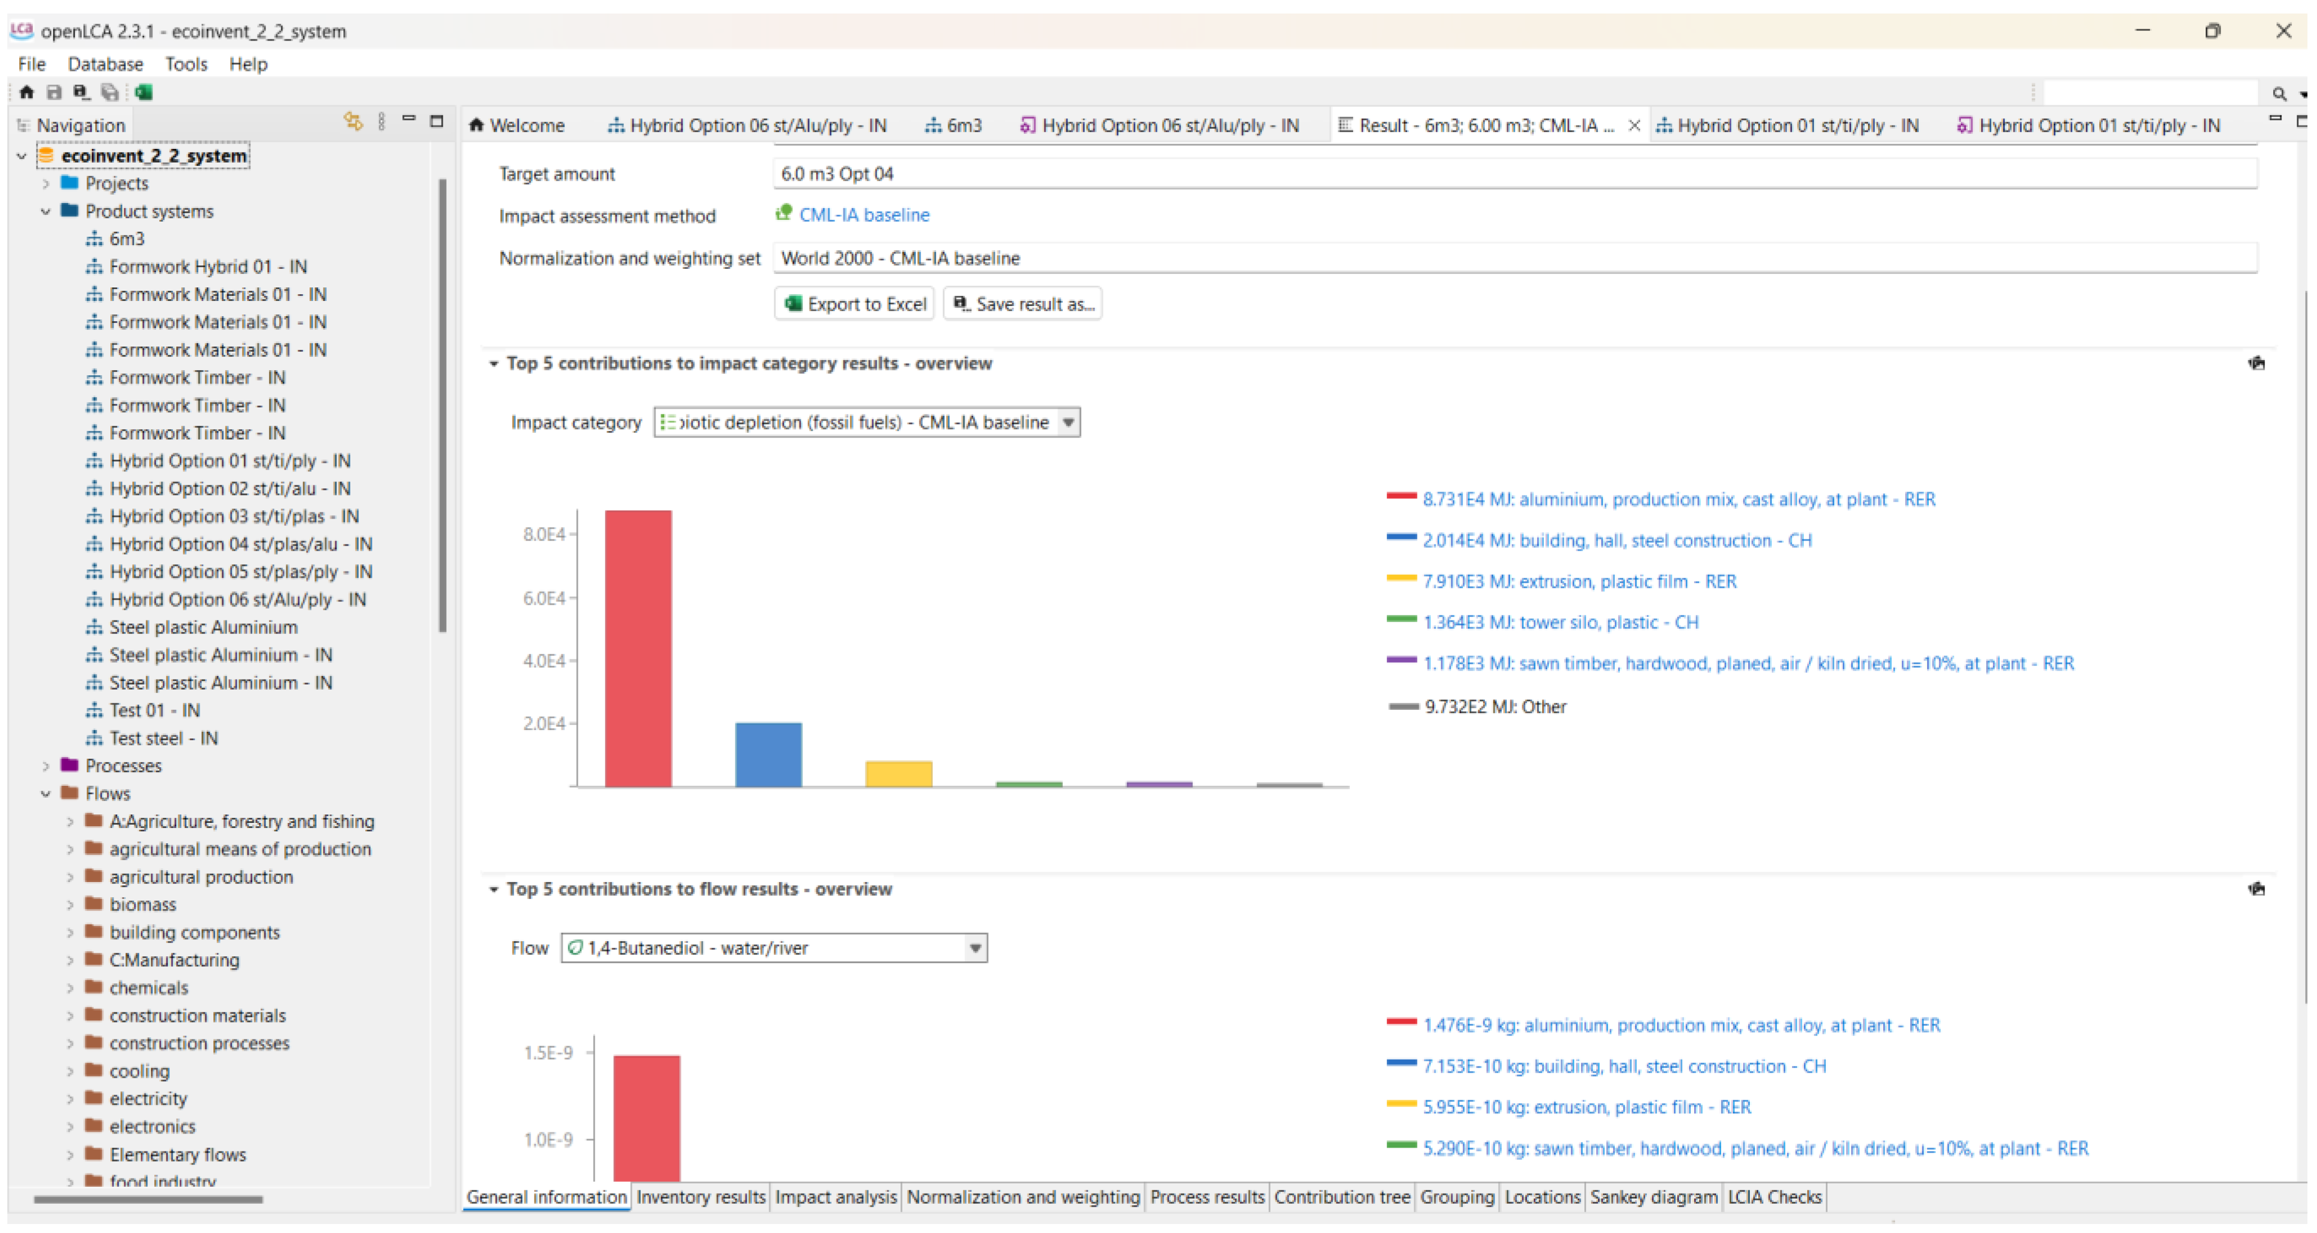This screenshot has height=1233, width=2317.
Task: Switch to the Sankey diagram tab
Action: tap(1653, 1197)
